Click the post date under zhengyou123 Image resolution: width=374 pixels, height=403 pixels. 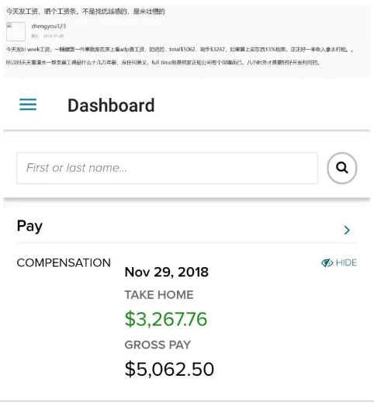coord(54,36)
